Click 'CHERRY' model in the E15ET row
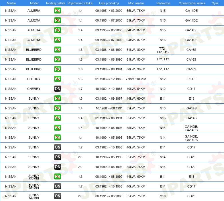The image size is (224, 201). [34, 79]
